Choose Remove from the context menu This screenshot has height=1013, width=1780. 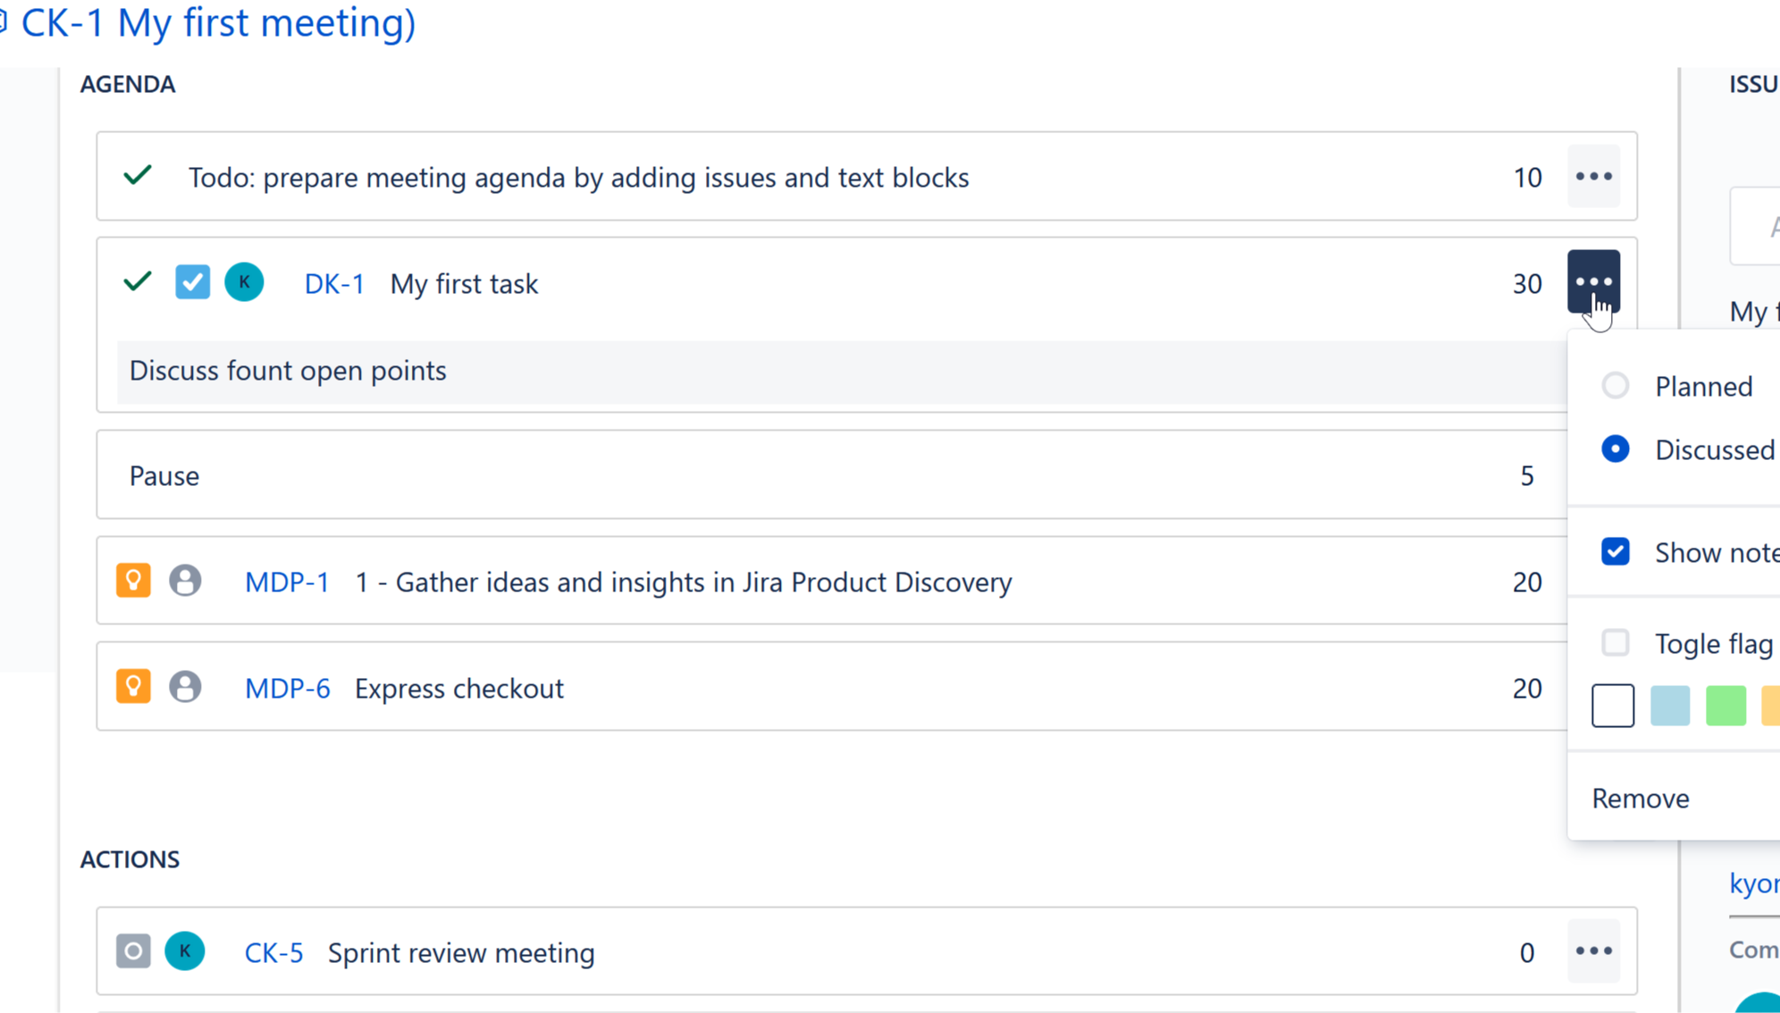pyautogui.click(x=1641, y=798)
